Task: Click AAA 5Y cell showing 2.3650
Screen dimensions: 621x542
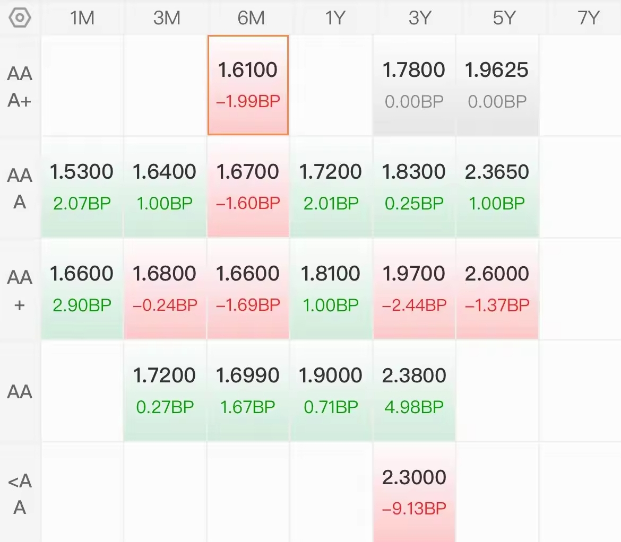Action: (497, 187)
